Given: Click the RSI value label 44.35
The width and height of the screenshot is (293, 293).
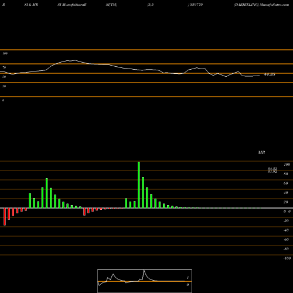Looking at the screenshot, I should [x=270, y=74].
